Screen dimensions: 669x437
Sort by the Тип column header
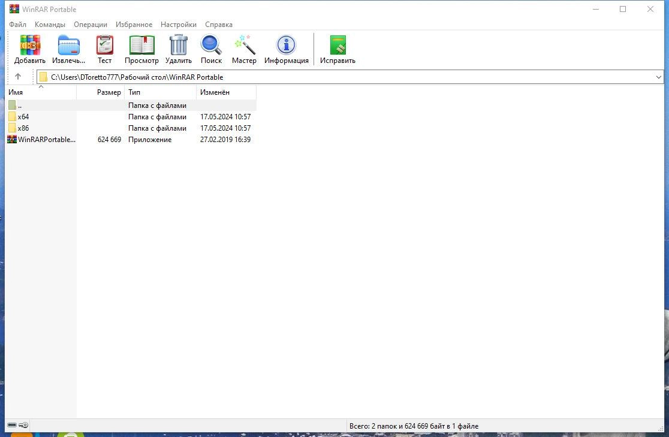point(161,92)
